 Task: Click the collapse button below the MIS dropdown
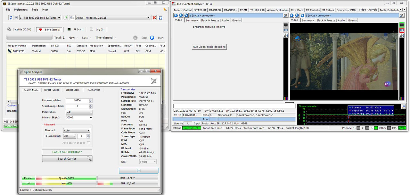point(139,171)
